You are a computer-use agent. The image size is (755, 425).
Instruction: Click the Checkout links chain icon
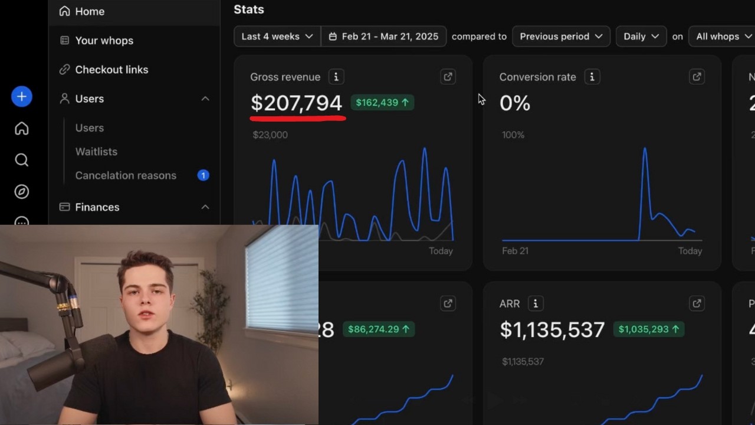coord(64,70)
